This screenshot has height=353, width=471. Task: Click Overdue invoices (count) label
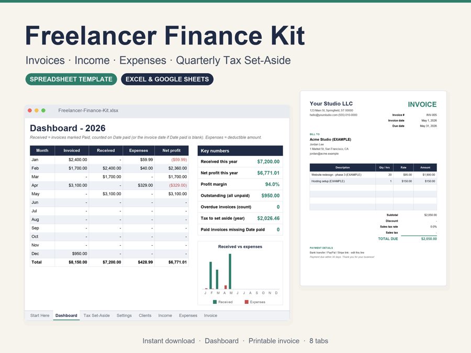pos(226,207)
